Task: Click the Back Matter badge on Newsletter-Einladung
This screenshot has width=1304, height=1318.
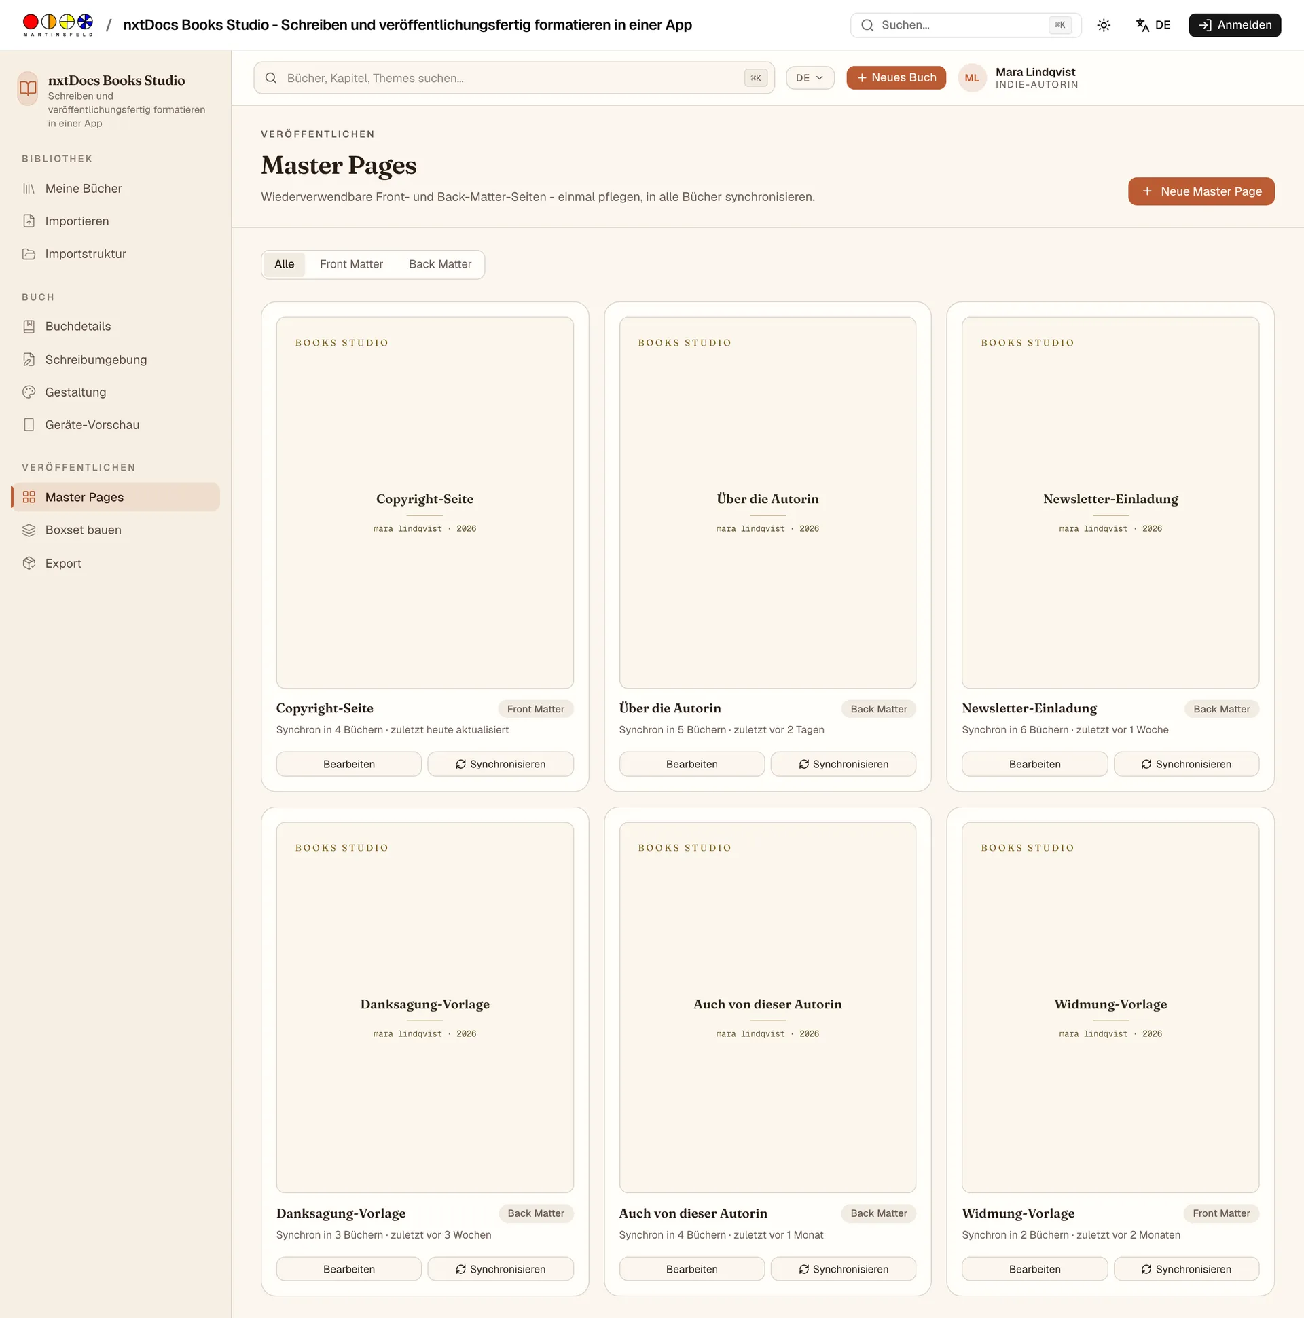Action: (1221, 709)
